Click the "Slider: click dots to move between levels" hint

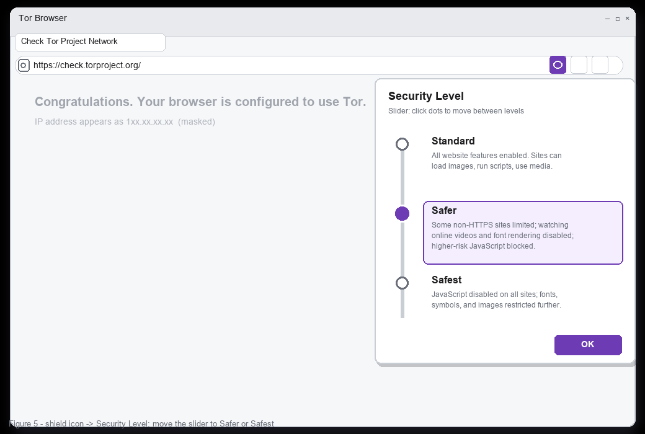pos(456,111)
